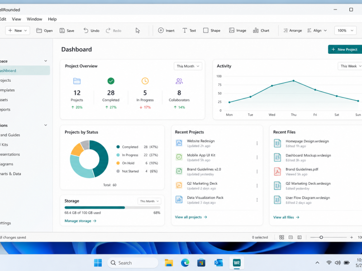The height and width of the screenshot is (271, 362).
Task: Collapse the second sidebar section chevron
Action: click(46, 125)
